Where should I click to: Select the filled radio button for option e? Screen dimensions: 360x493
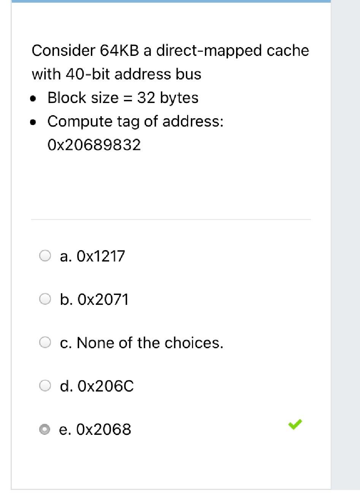pyautogui.click(x=46, y=430)
